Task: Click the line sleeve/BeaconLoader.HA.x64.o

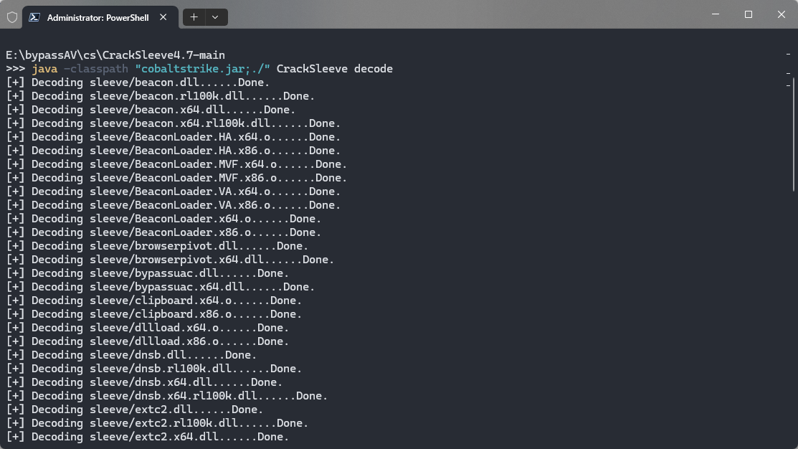Action: point(173,137)
